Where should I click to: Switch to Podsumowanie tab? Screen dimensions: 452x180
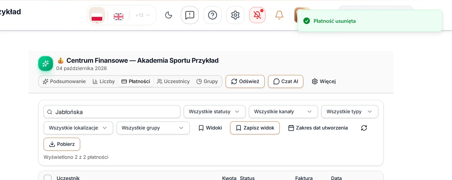64,81
